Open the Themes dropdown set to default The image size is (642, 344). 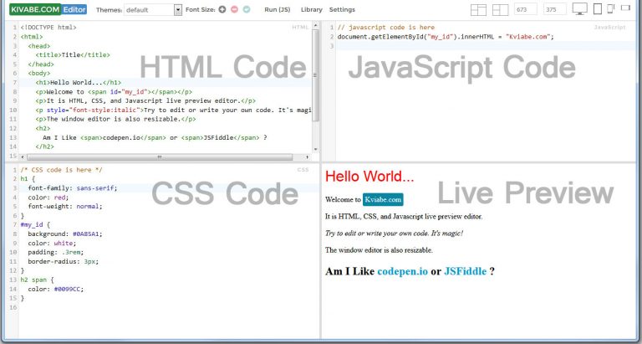(153, 10)
